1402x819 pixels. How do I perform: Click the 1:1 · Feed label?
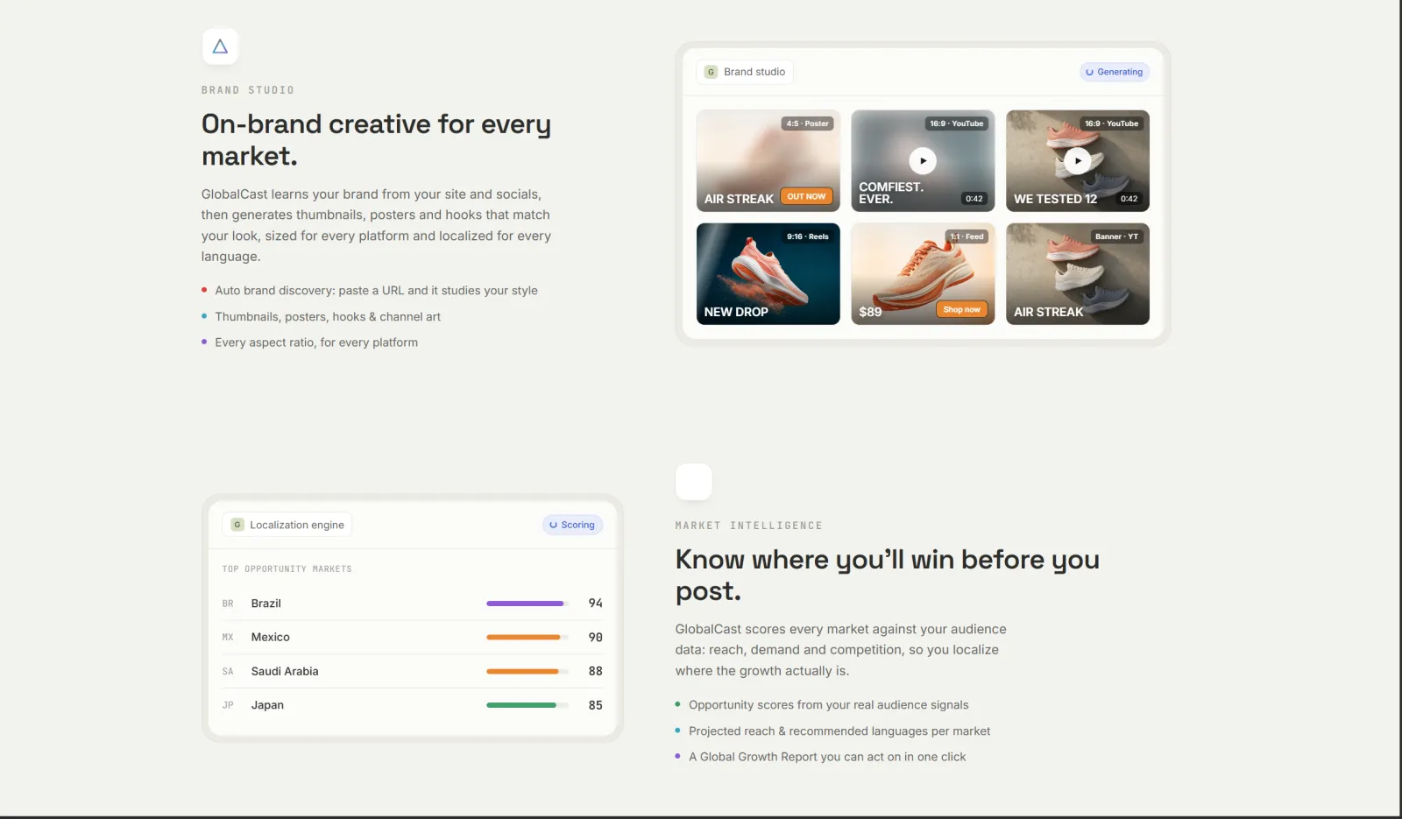tap(967, 237)
